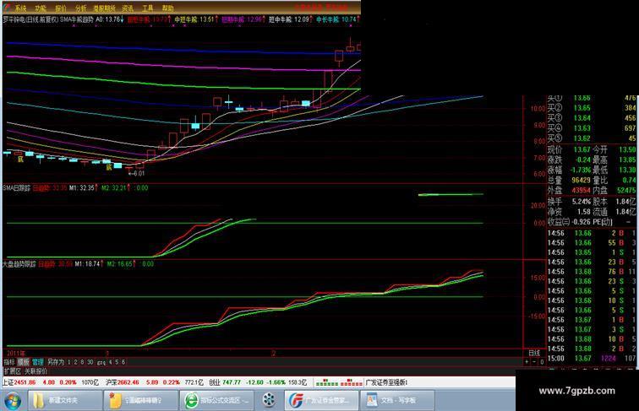Open the 新建文件夹 taskbar folder
This screenshot has height=411, width=639.
[x=65, y=400]
